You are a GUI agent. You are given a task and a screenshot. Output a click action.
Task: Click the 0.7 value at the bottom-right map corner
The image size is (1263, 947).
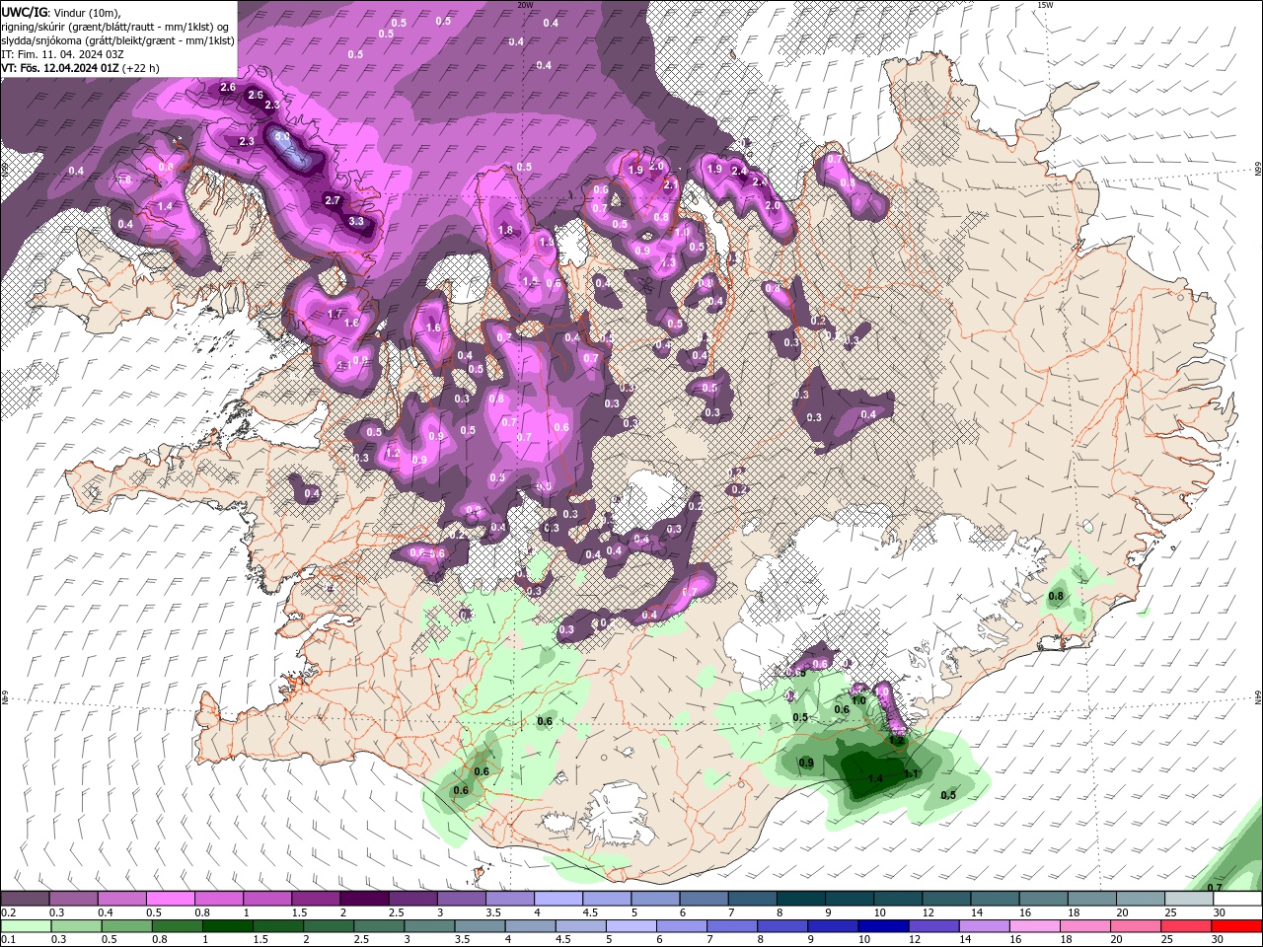click(x=1215, y=888)
